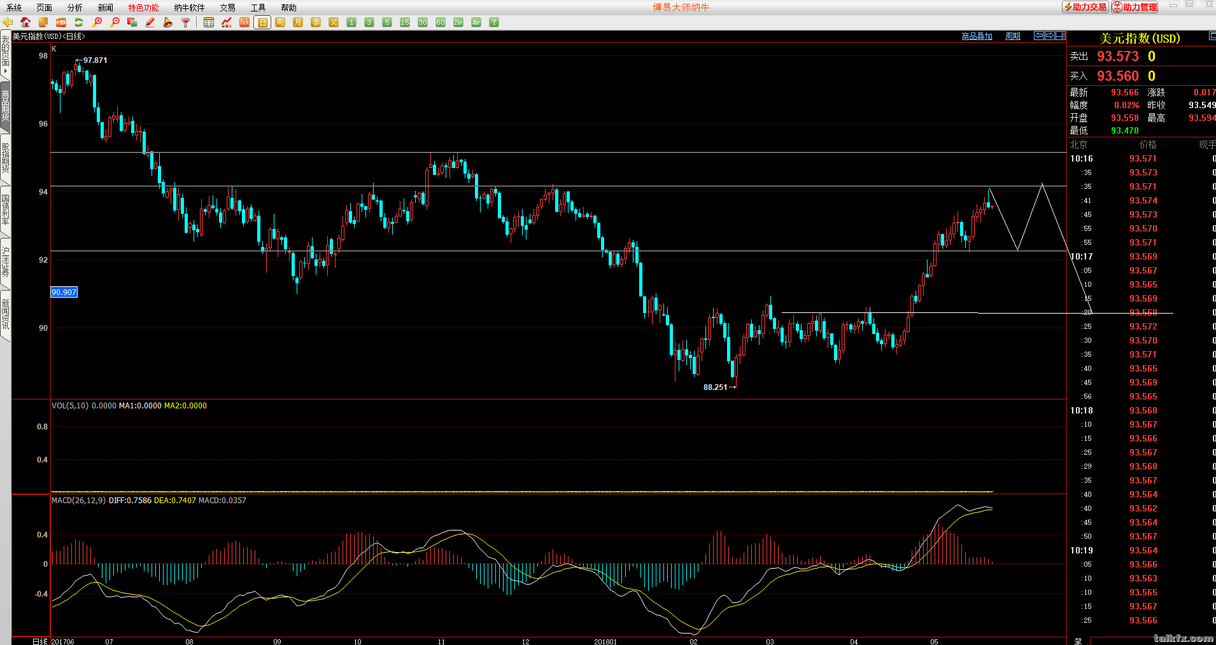Open the 分析 menu

(75, 8)
